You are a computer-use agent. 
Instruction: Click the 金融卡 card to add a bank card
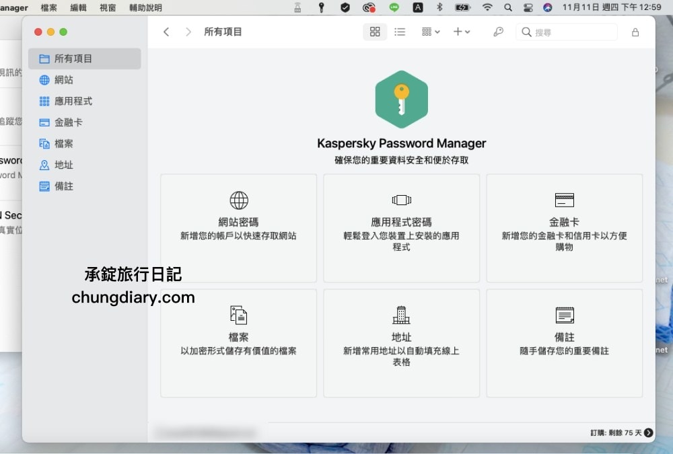[564, 227]
